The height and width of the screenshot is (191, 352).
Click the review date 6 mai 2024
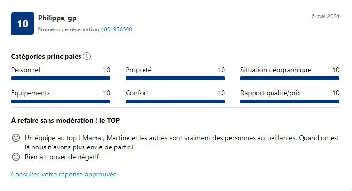tap(325, 16)
